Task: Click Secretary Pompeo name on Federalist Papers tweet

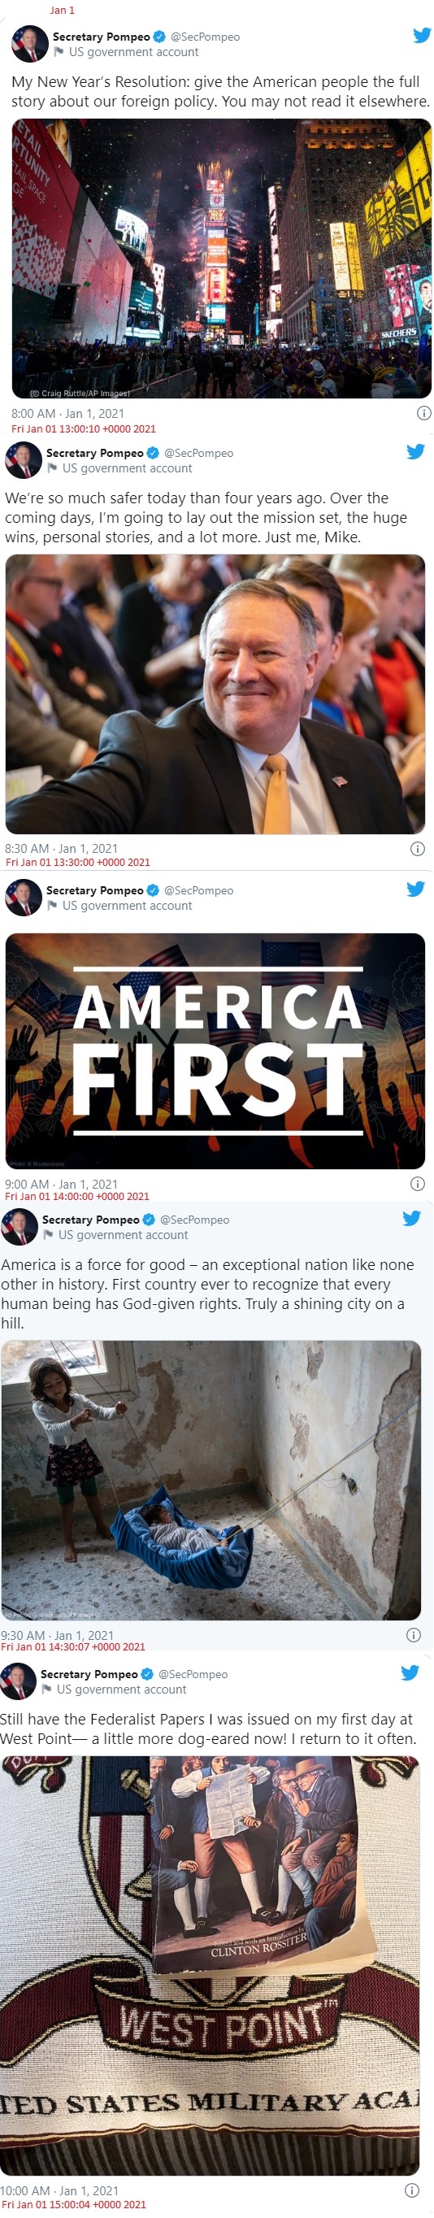Action: point(89,1675)
